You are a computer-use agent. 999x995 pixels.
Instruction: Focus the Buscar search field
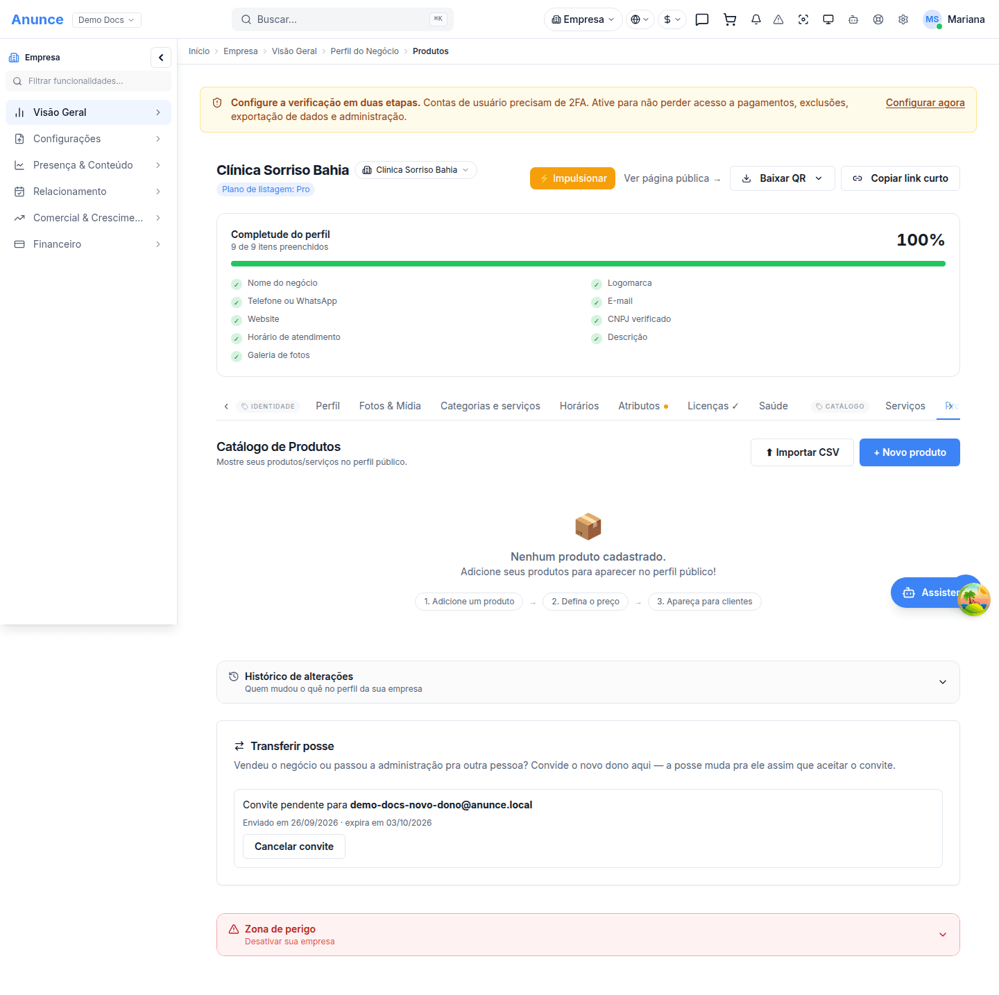click(x=343, y=19)
